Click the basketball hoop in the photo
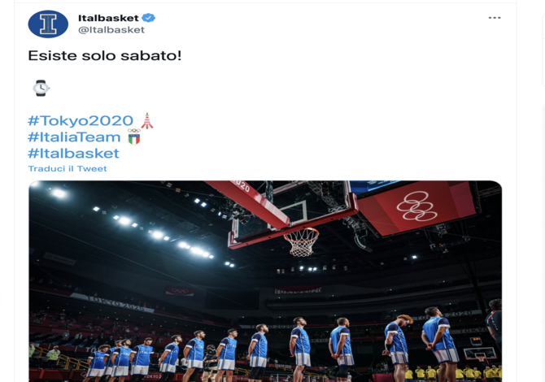 click(302, 242)
